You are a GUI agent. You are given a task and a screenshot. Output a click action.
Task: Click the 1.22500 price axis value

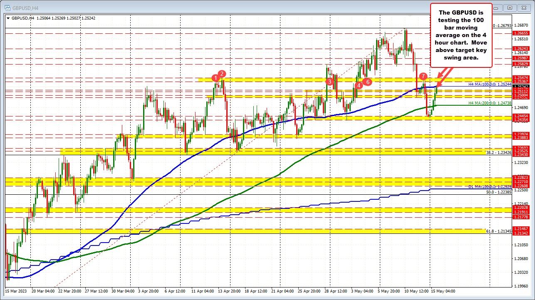[x=521, y=190]
